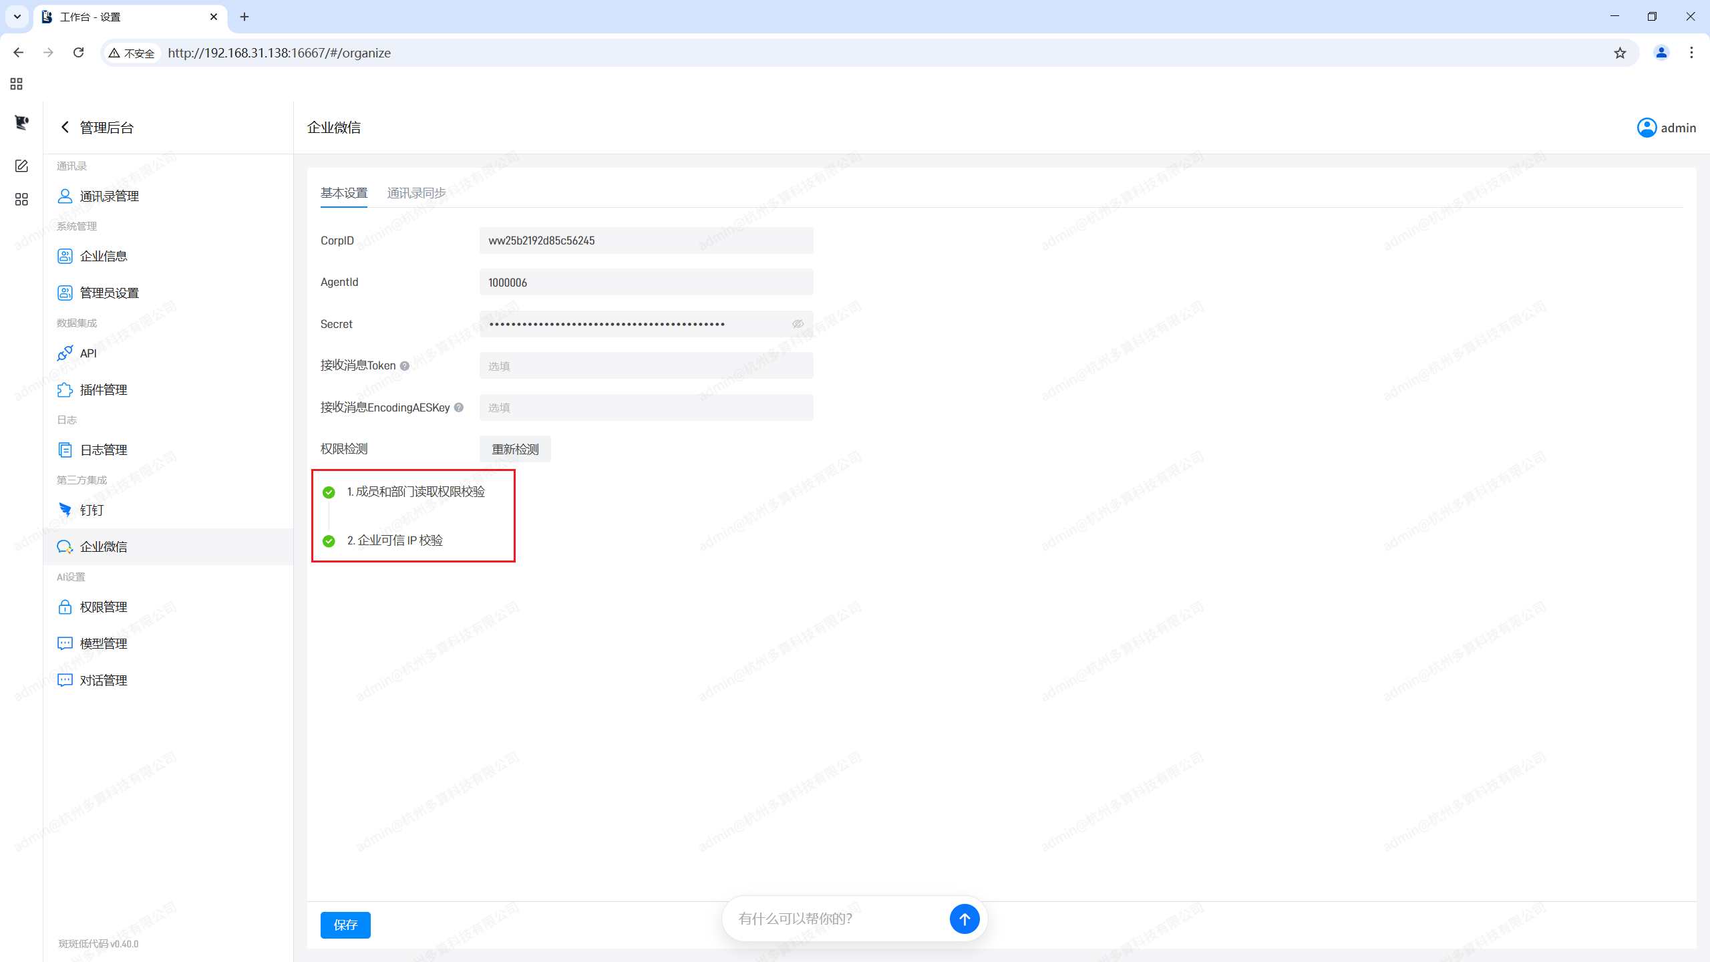The width and height of the screenshot is (1710, 962).
Task: Click the blue 保存 button
Action: pyautogui.click(x=345, y=925)
